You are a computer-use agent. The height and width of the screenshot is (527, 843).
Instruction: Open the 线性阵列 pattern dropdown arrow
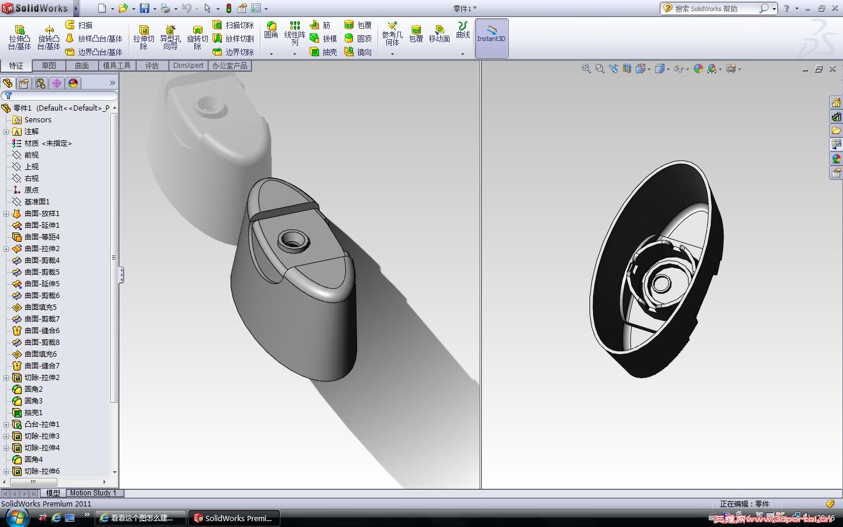pyautogui.click(x=294, y=54)
